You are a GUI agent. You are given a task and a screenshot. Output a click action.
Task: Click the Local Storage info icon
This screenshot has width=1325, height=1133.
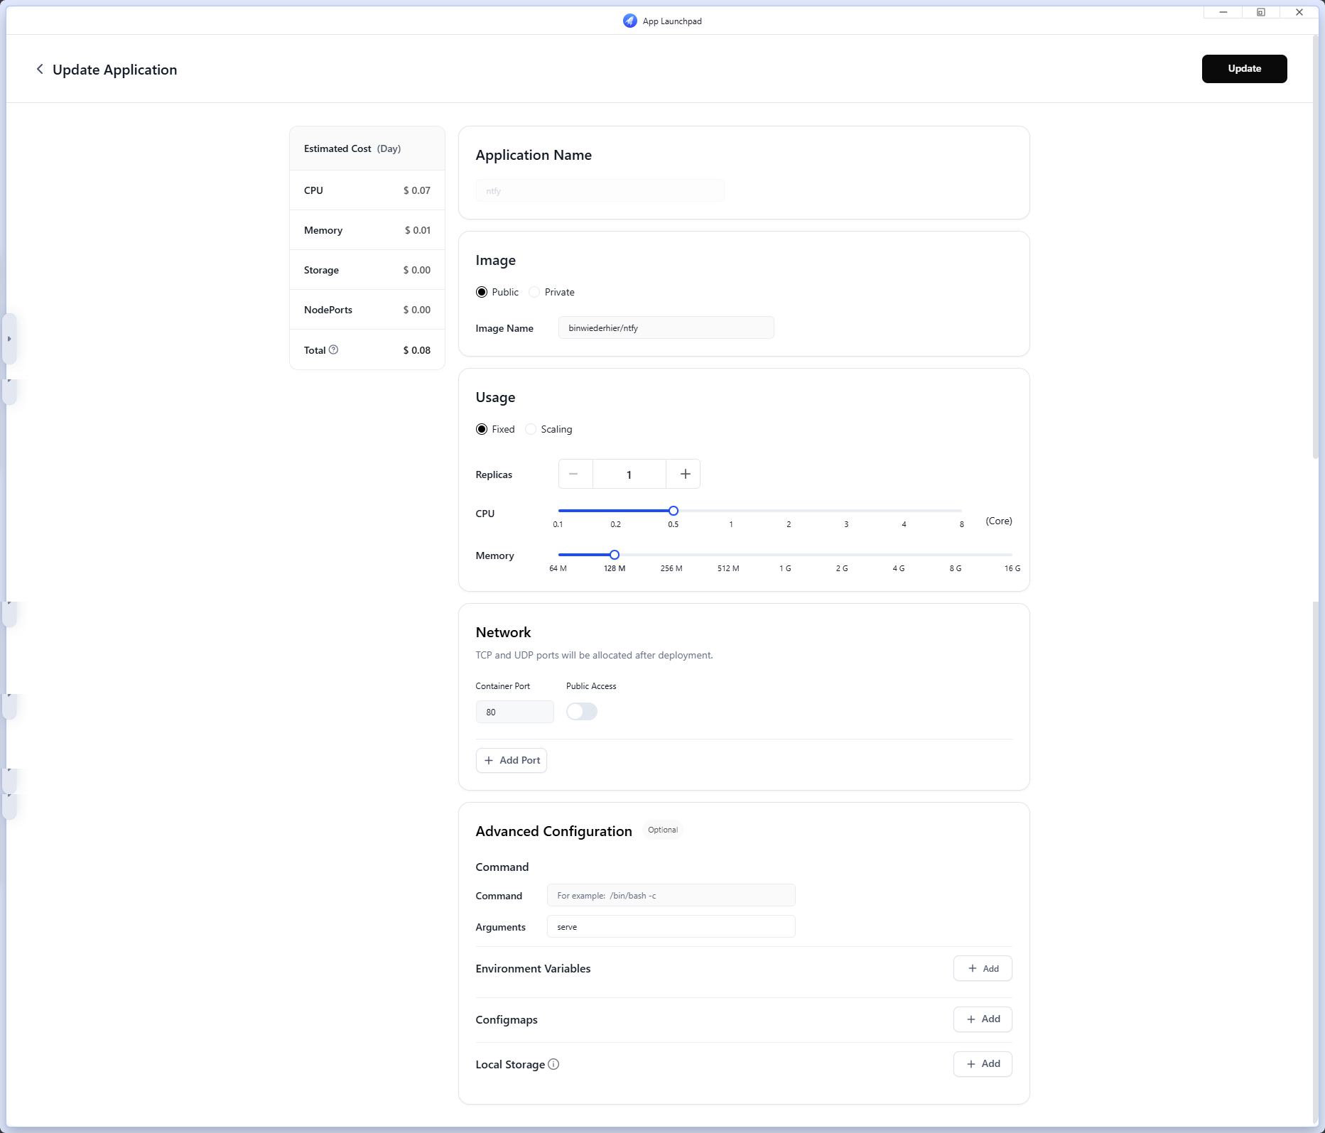click(x=553, y=1064)
